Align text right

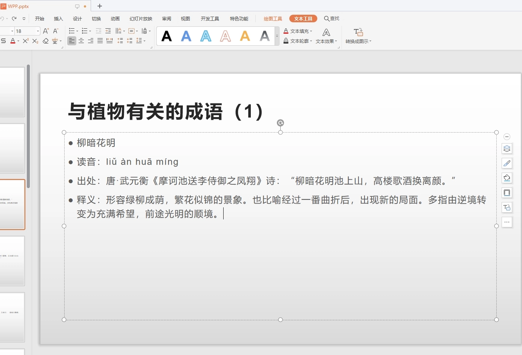[x=91, y=41]
